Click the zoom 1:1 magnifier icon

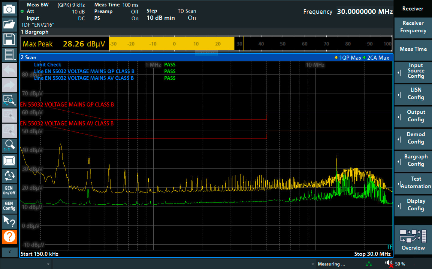(9, 146)
